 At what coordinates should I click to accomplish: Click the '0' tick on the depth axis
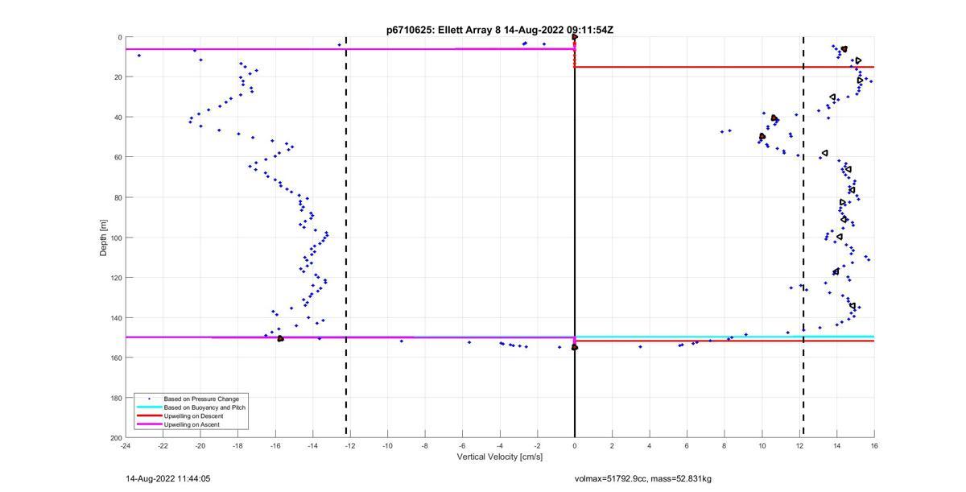coord(119,37)
